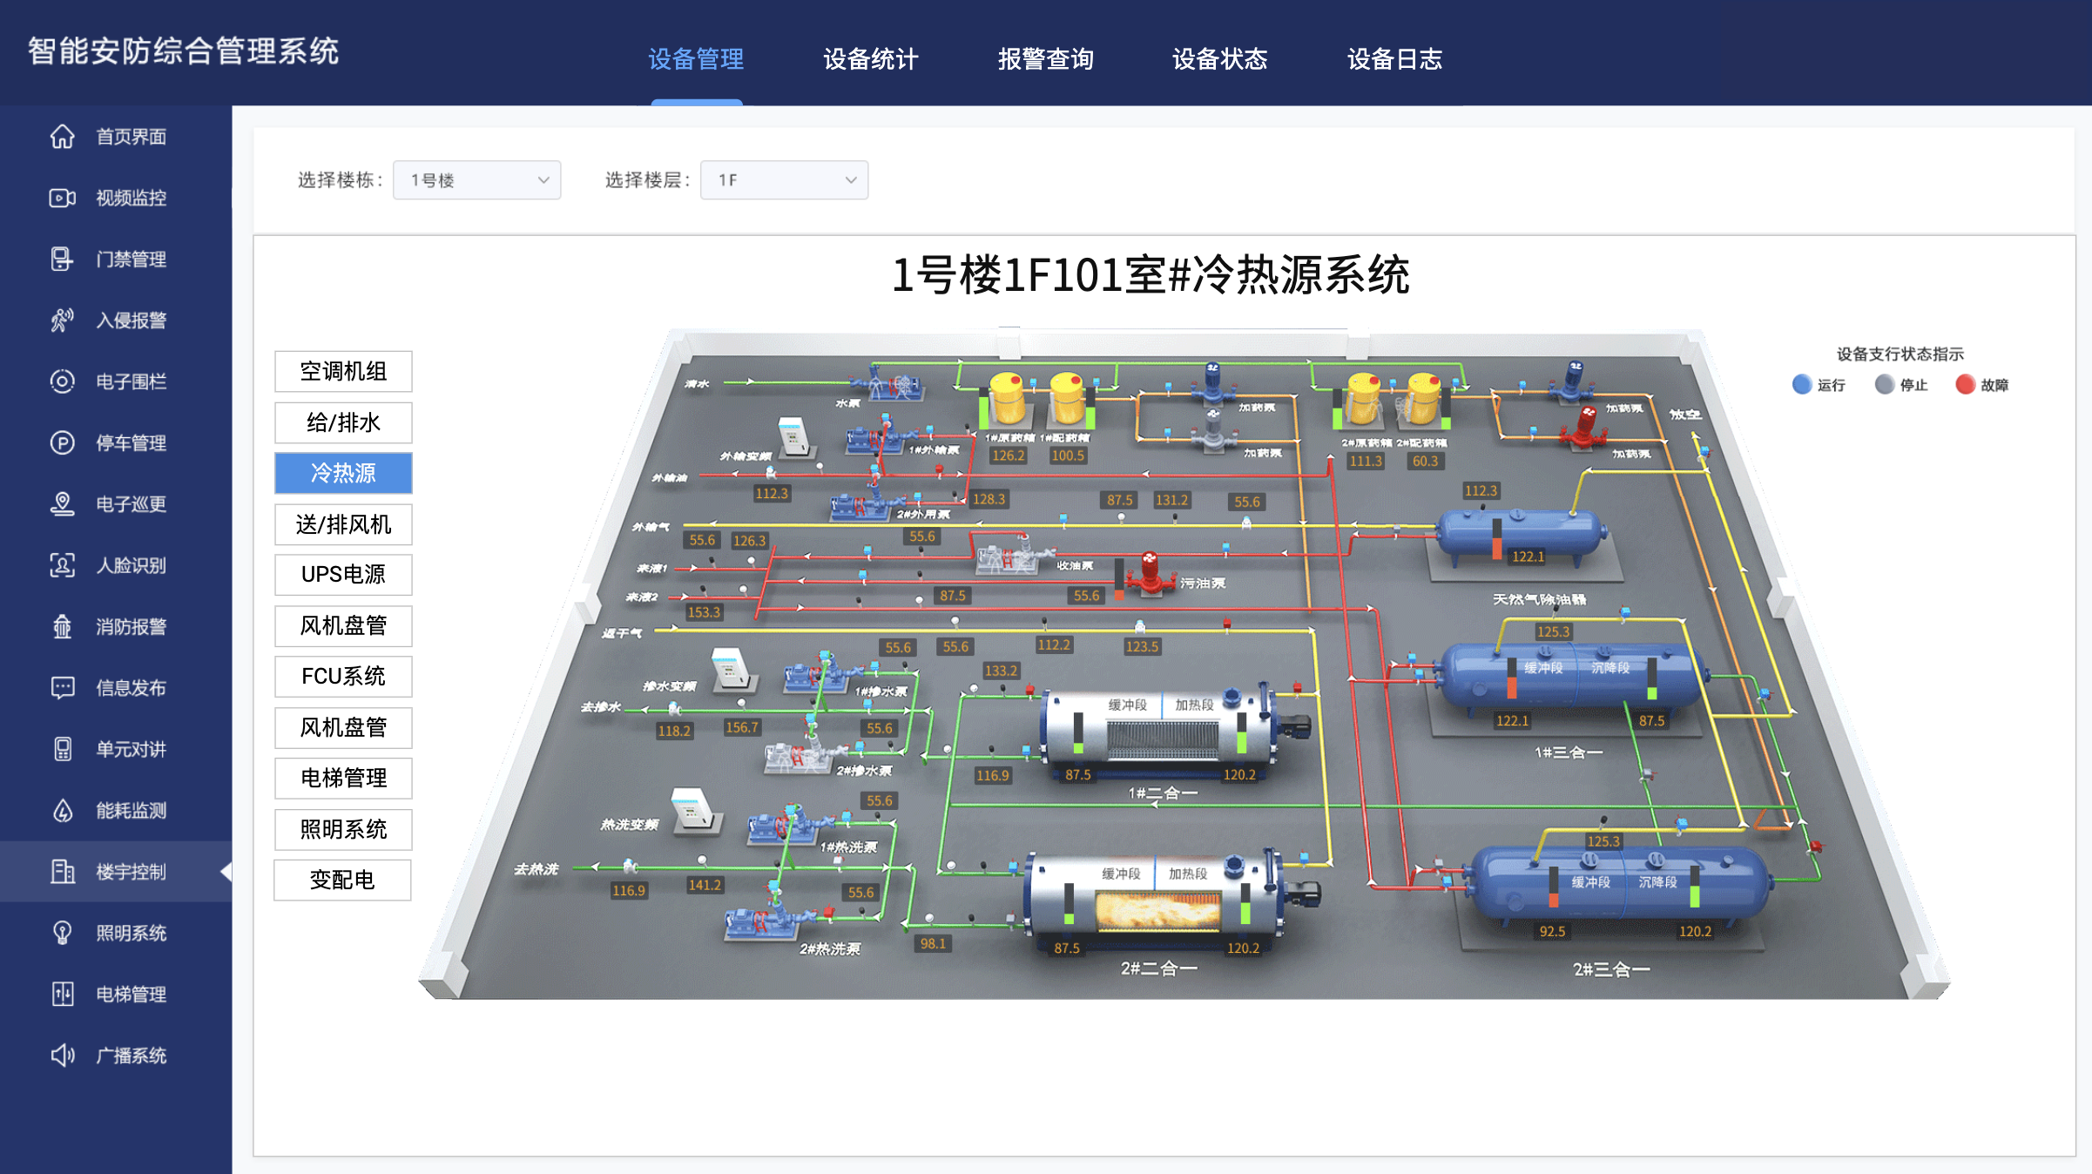Image resolution: width=2092 pixels, height=1174 pixels.
Task: Click the blue running status indicator
Action: (x=1801, y=384)
